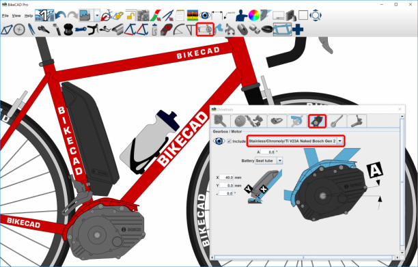The width and height of the screenshot is (418, 267).
Task: Open the dropdown arrow beside display icon
Action: [97, 16]
